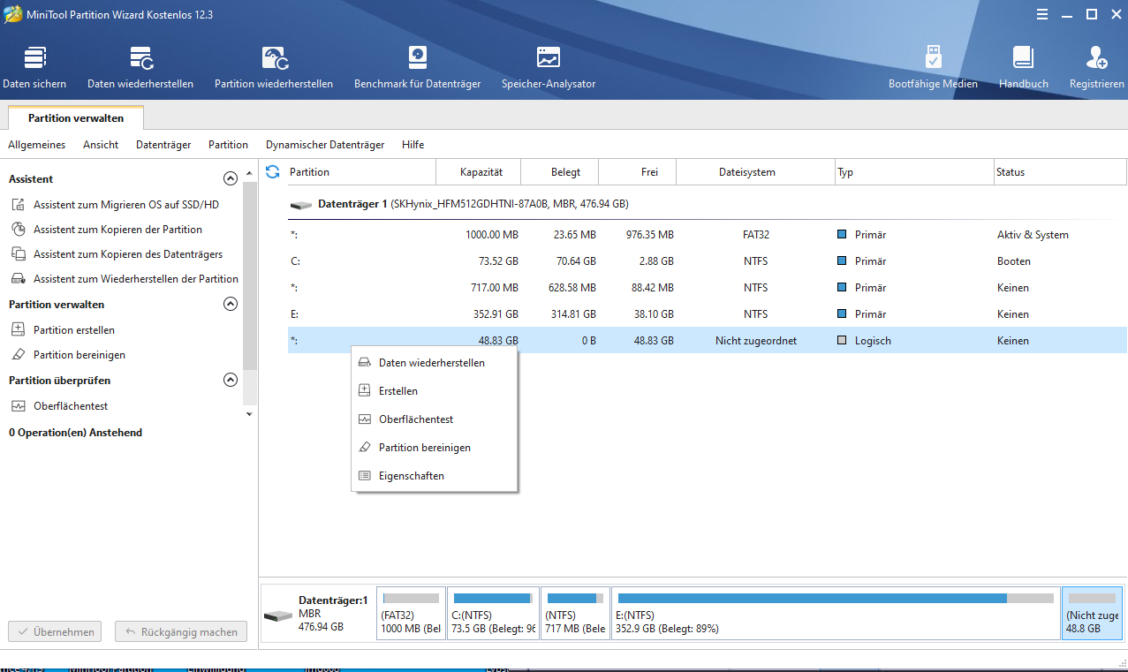Select the C: partition row

coord(707,261)
